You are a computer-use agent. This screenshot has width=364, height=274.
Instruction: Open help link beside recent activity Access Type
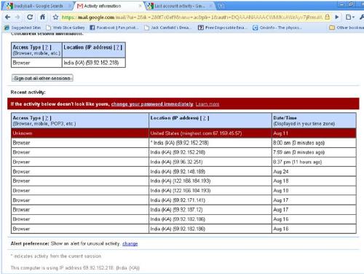tap(47, 118)
